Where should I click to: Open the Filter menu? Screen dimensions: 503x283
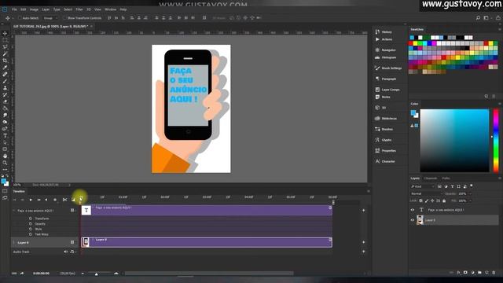pos(79,9)
